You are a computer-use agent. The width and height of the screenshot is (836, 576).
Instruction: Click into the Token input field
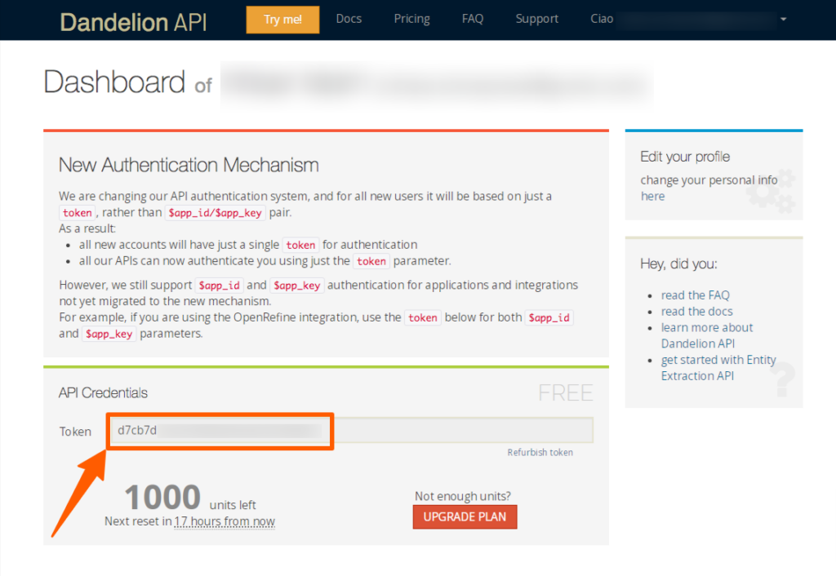coord(352,430)
